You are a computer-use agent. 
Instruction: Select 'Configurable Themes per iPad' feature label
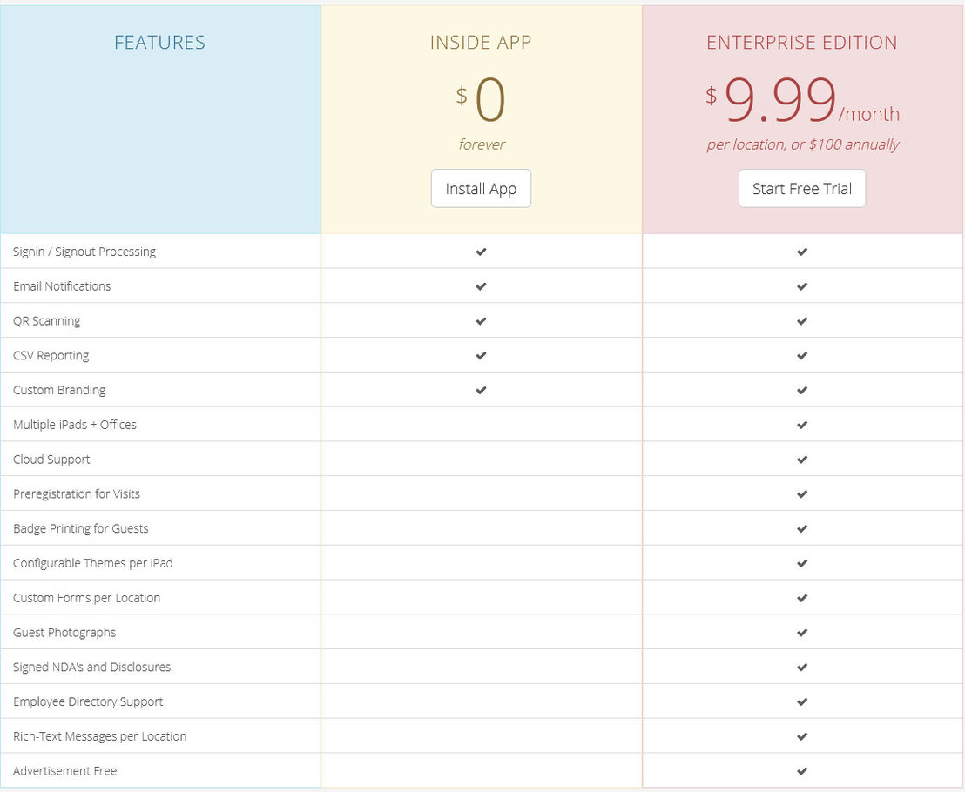coord(93,563)
